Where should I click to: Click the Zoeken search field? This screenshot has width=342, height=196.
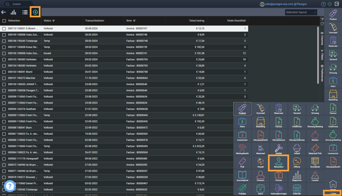click(x=18, y=4)
